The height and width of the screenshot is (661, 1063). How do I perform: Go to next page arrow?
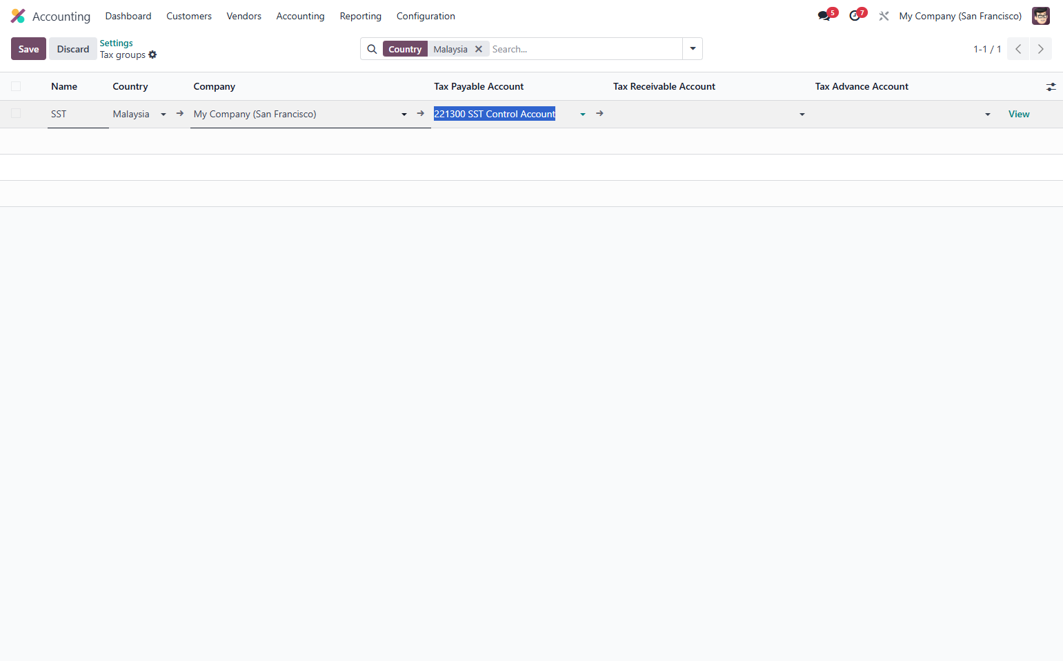click(x=1041, y=49)
